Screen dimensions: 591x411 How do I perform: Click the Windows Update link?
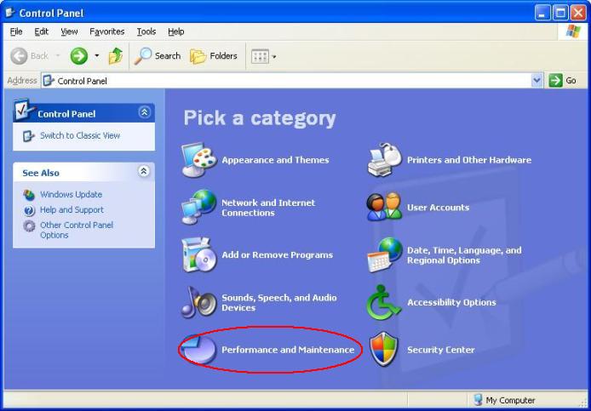71,195
